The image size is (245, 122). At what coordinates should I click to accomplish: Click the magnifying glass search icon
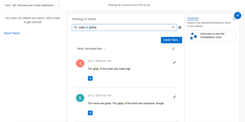(x=76, y=28)
